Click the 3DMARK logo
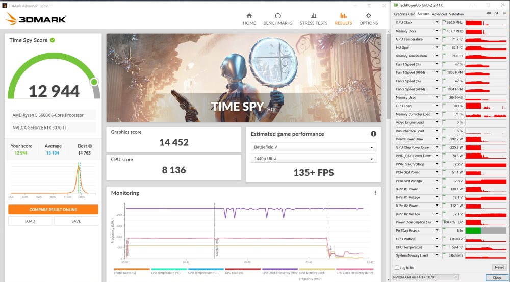Viewport: 510px width, 282px height. [x=36, y=19]
